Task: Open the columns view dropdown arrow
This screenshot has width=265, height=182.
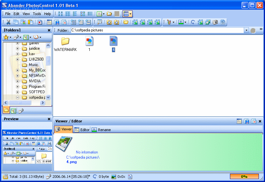Action: coord(104,14)
